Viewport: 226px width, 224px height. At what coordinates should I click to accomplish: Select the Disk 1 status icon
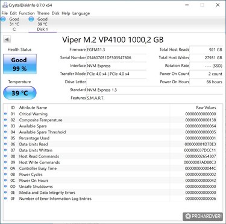[x=31, y=19]
